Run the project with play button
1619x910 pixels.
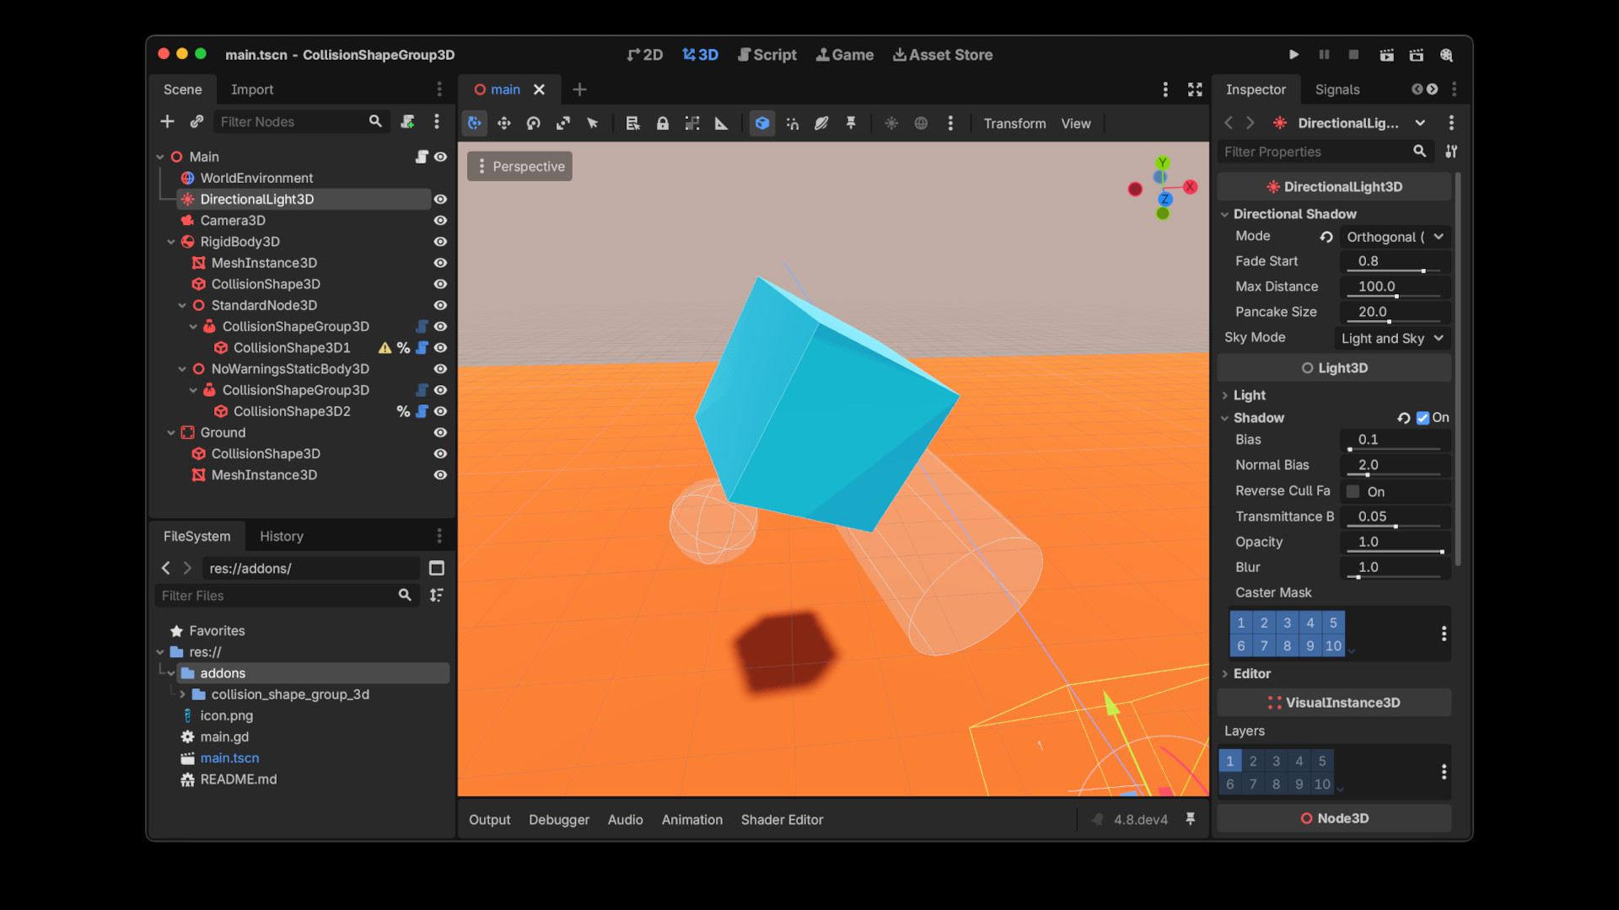(1294, 55)
